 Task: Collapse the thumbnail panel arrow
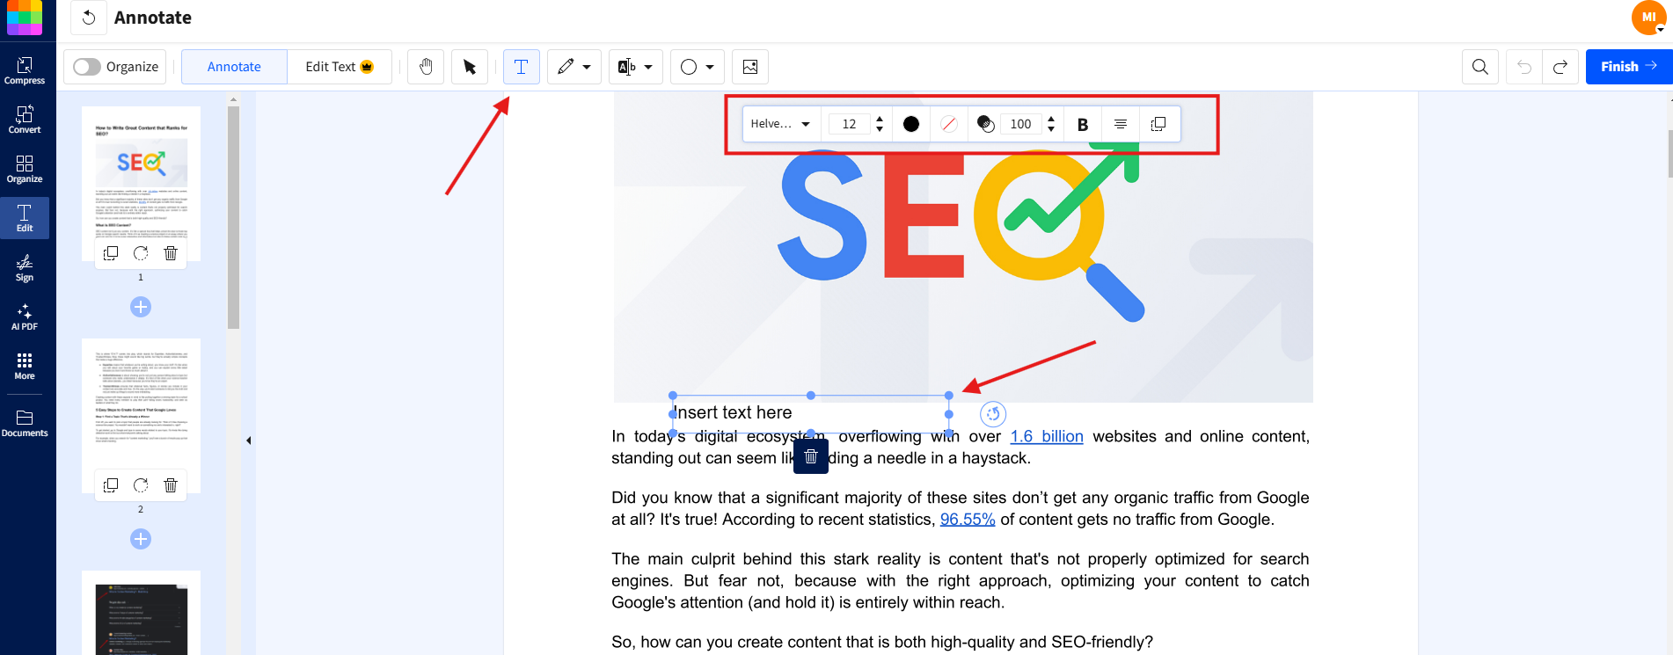249,440
